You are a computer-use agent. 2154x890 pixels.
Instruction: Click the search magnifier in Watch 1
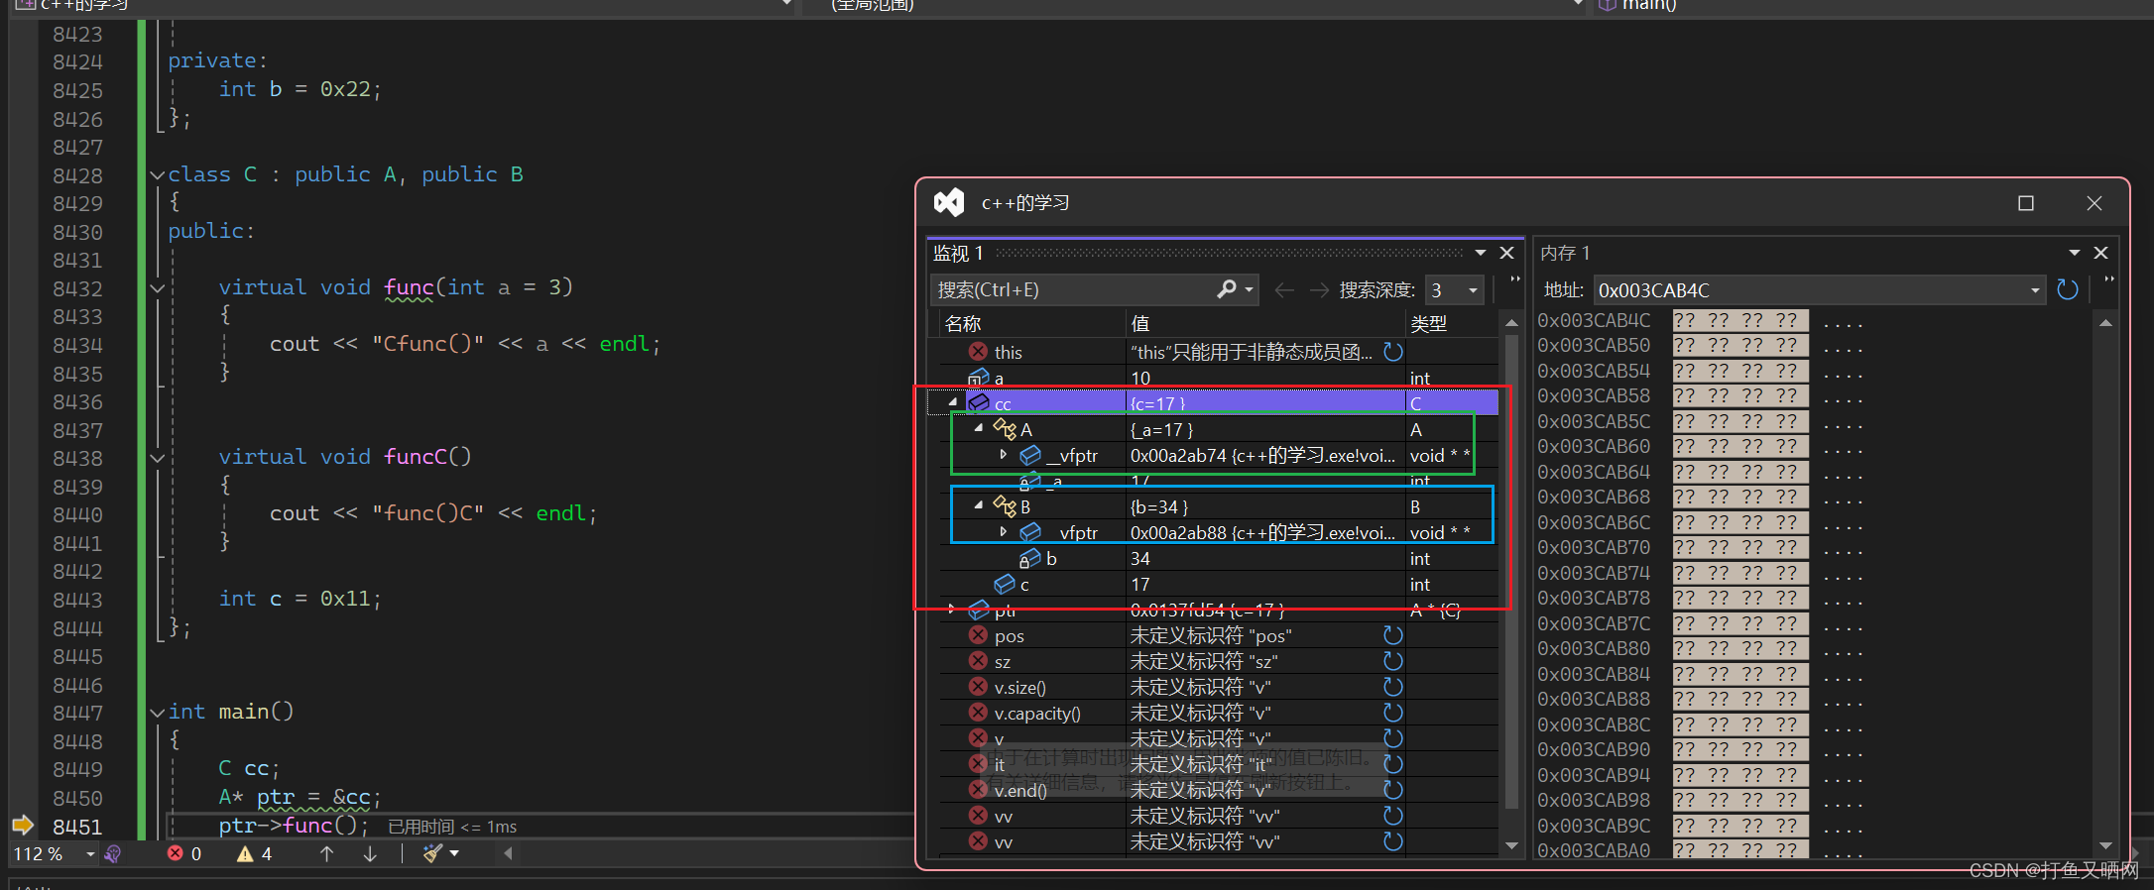1228,289
